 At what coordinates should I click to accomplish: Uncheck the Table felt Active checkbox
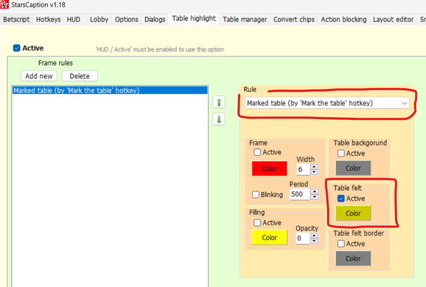click(341, 198)
